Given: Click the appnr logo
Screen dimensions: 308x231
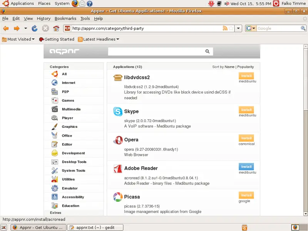Looking at the screenshot, I should (x=64, y=51).
